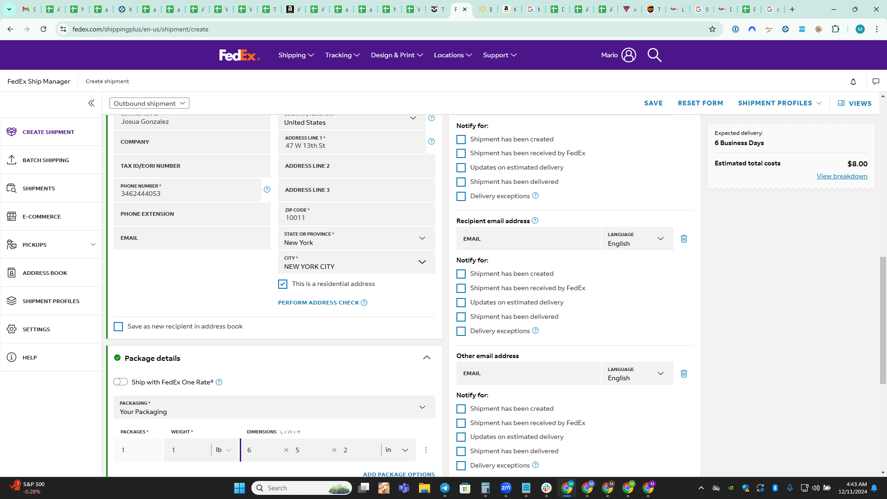Click the package Weight input field
The height and width of the screenshot is (499, 887).
click(x=188, y=450)
